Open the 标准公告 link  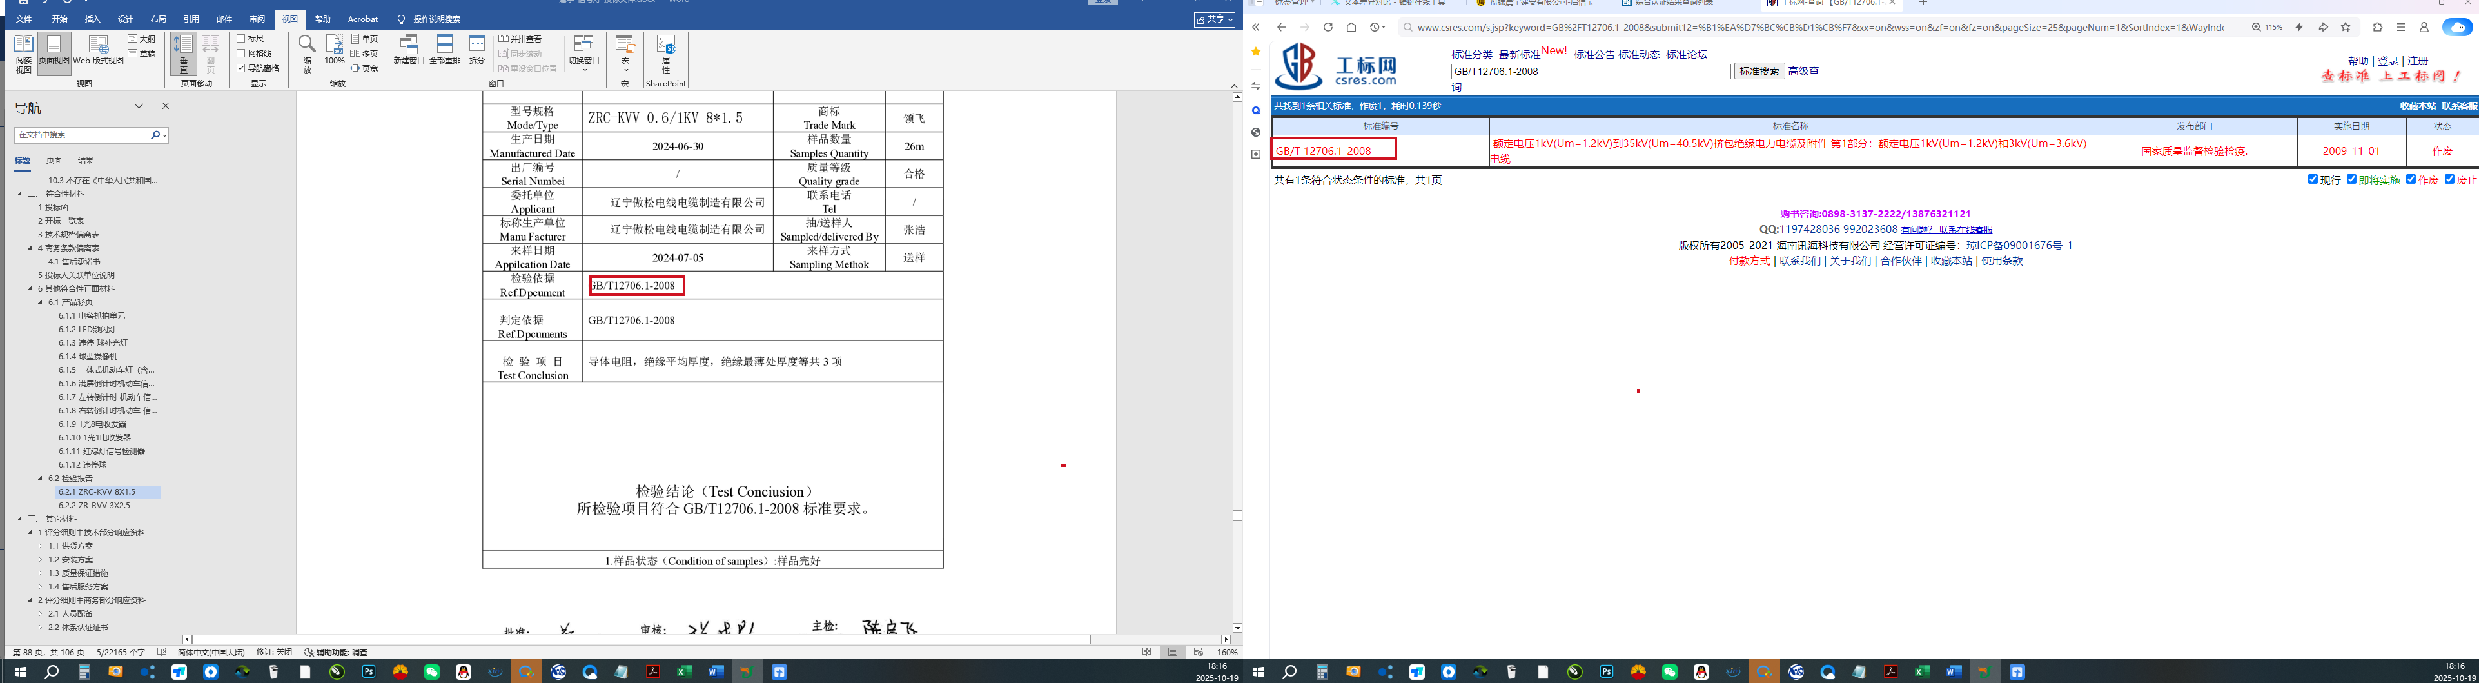coord(1594,55)
